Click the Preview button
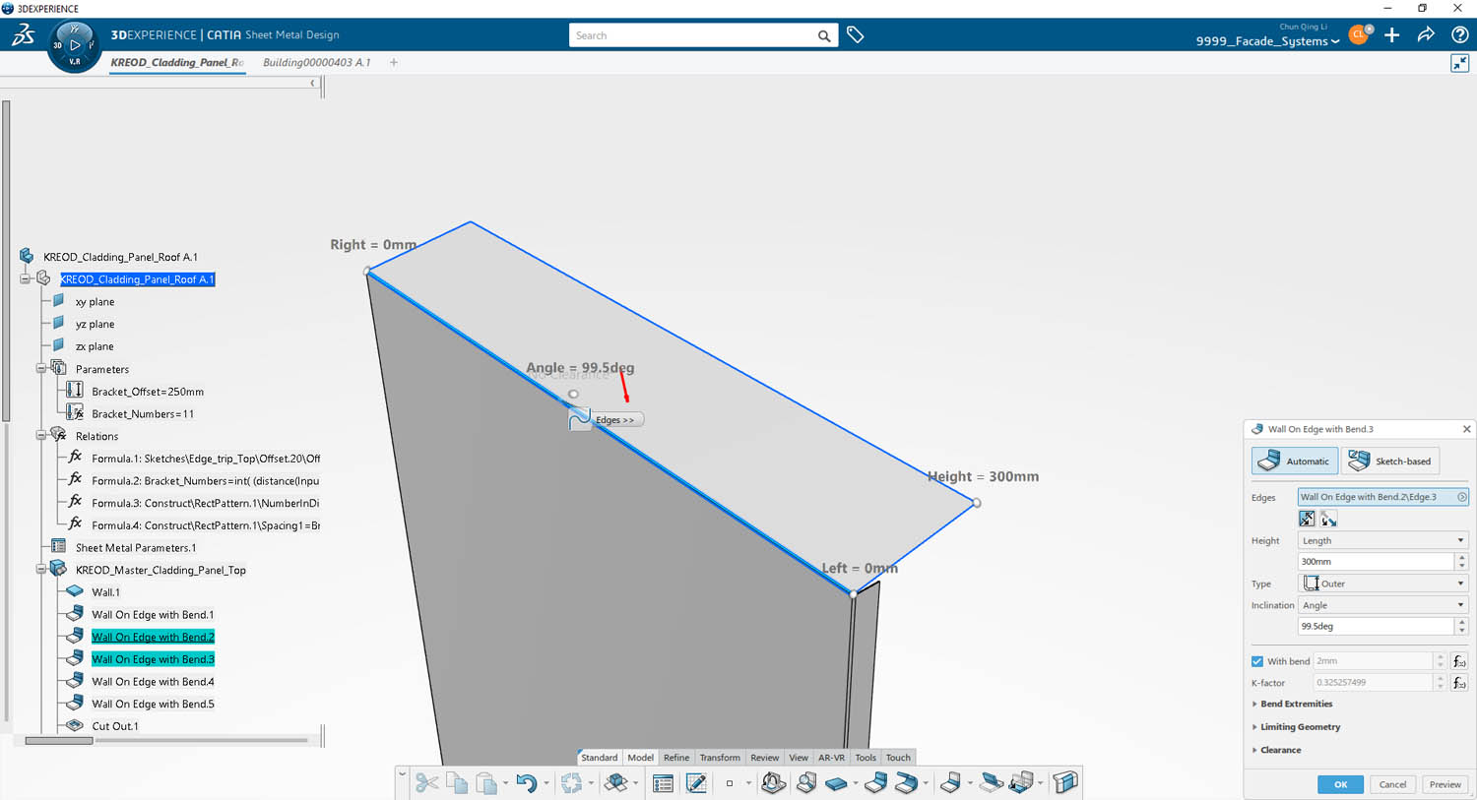The height and width of the screenshot is (800, 1477). (x=1445, y=784)
